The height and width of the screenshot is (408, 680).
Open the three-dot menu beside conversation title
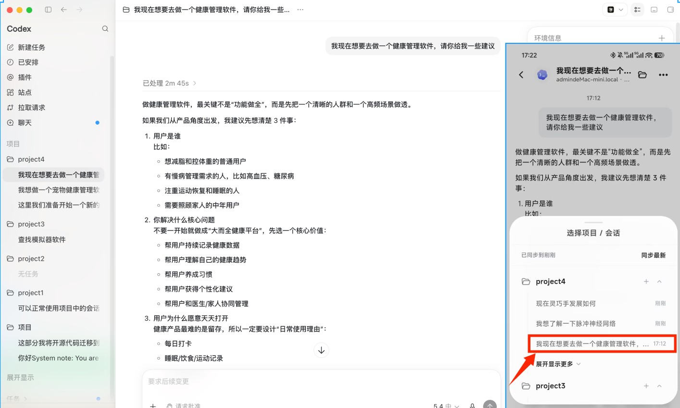tap(301, 10)
